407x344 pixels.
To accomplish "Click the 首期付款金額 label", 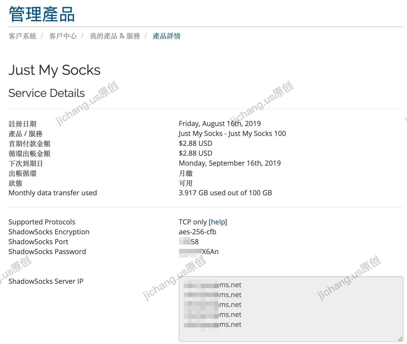I will pyautogui.click(x=29, y=144).
